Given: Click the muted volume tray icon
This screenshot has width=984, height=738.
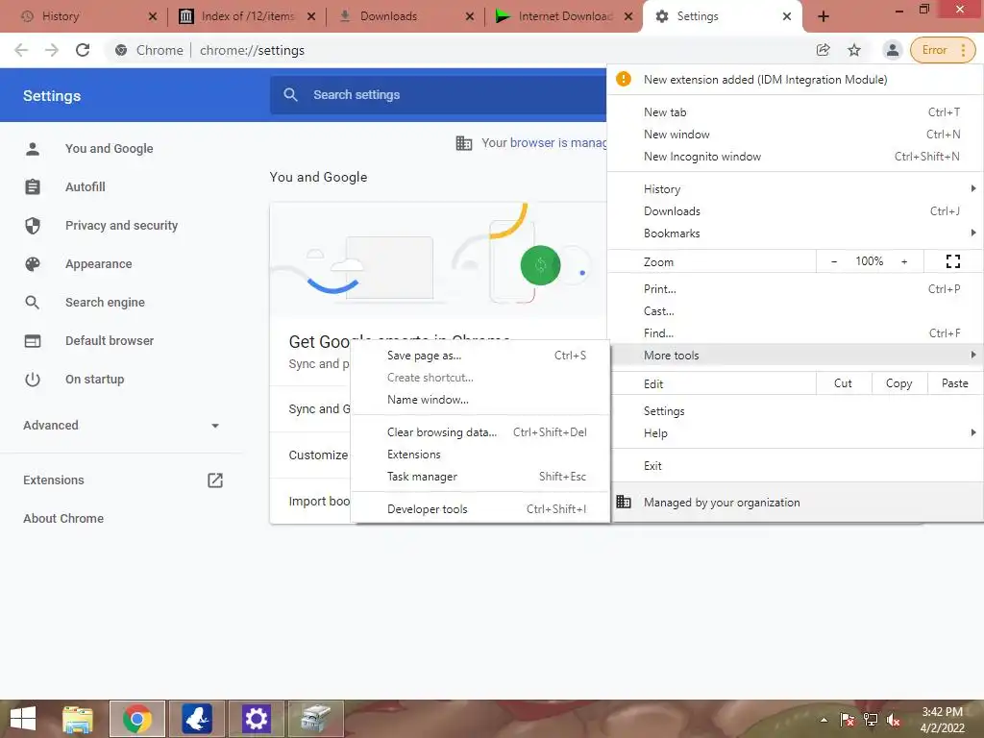Looking at the screenshot, I should [x=893, y=720].
